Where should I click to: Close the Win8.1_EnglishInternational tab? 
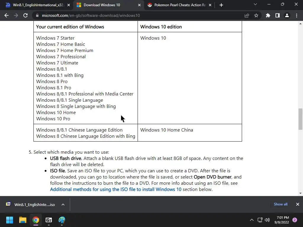click(x=69, y=5)
